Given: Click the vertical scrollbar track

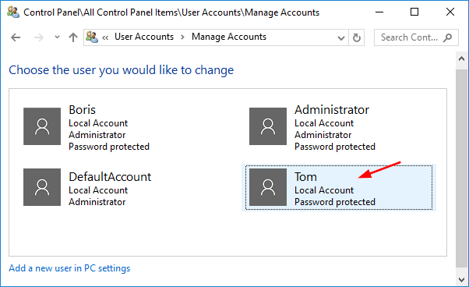Looking at the screenshot, I should click(x=461, y=168).
